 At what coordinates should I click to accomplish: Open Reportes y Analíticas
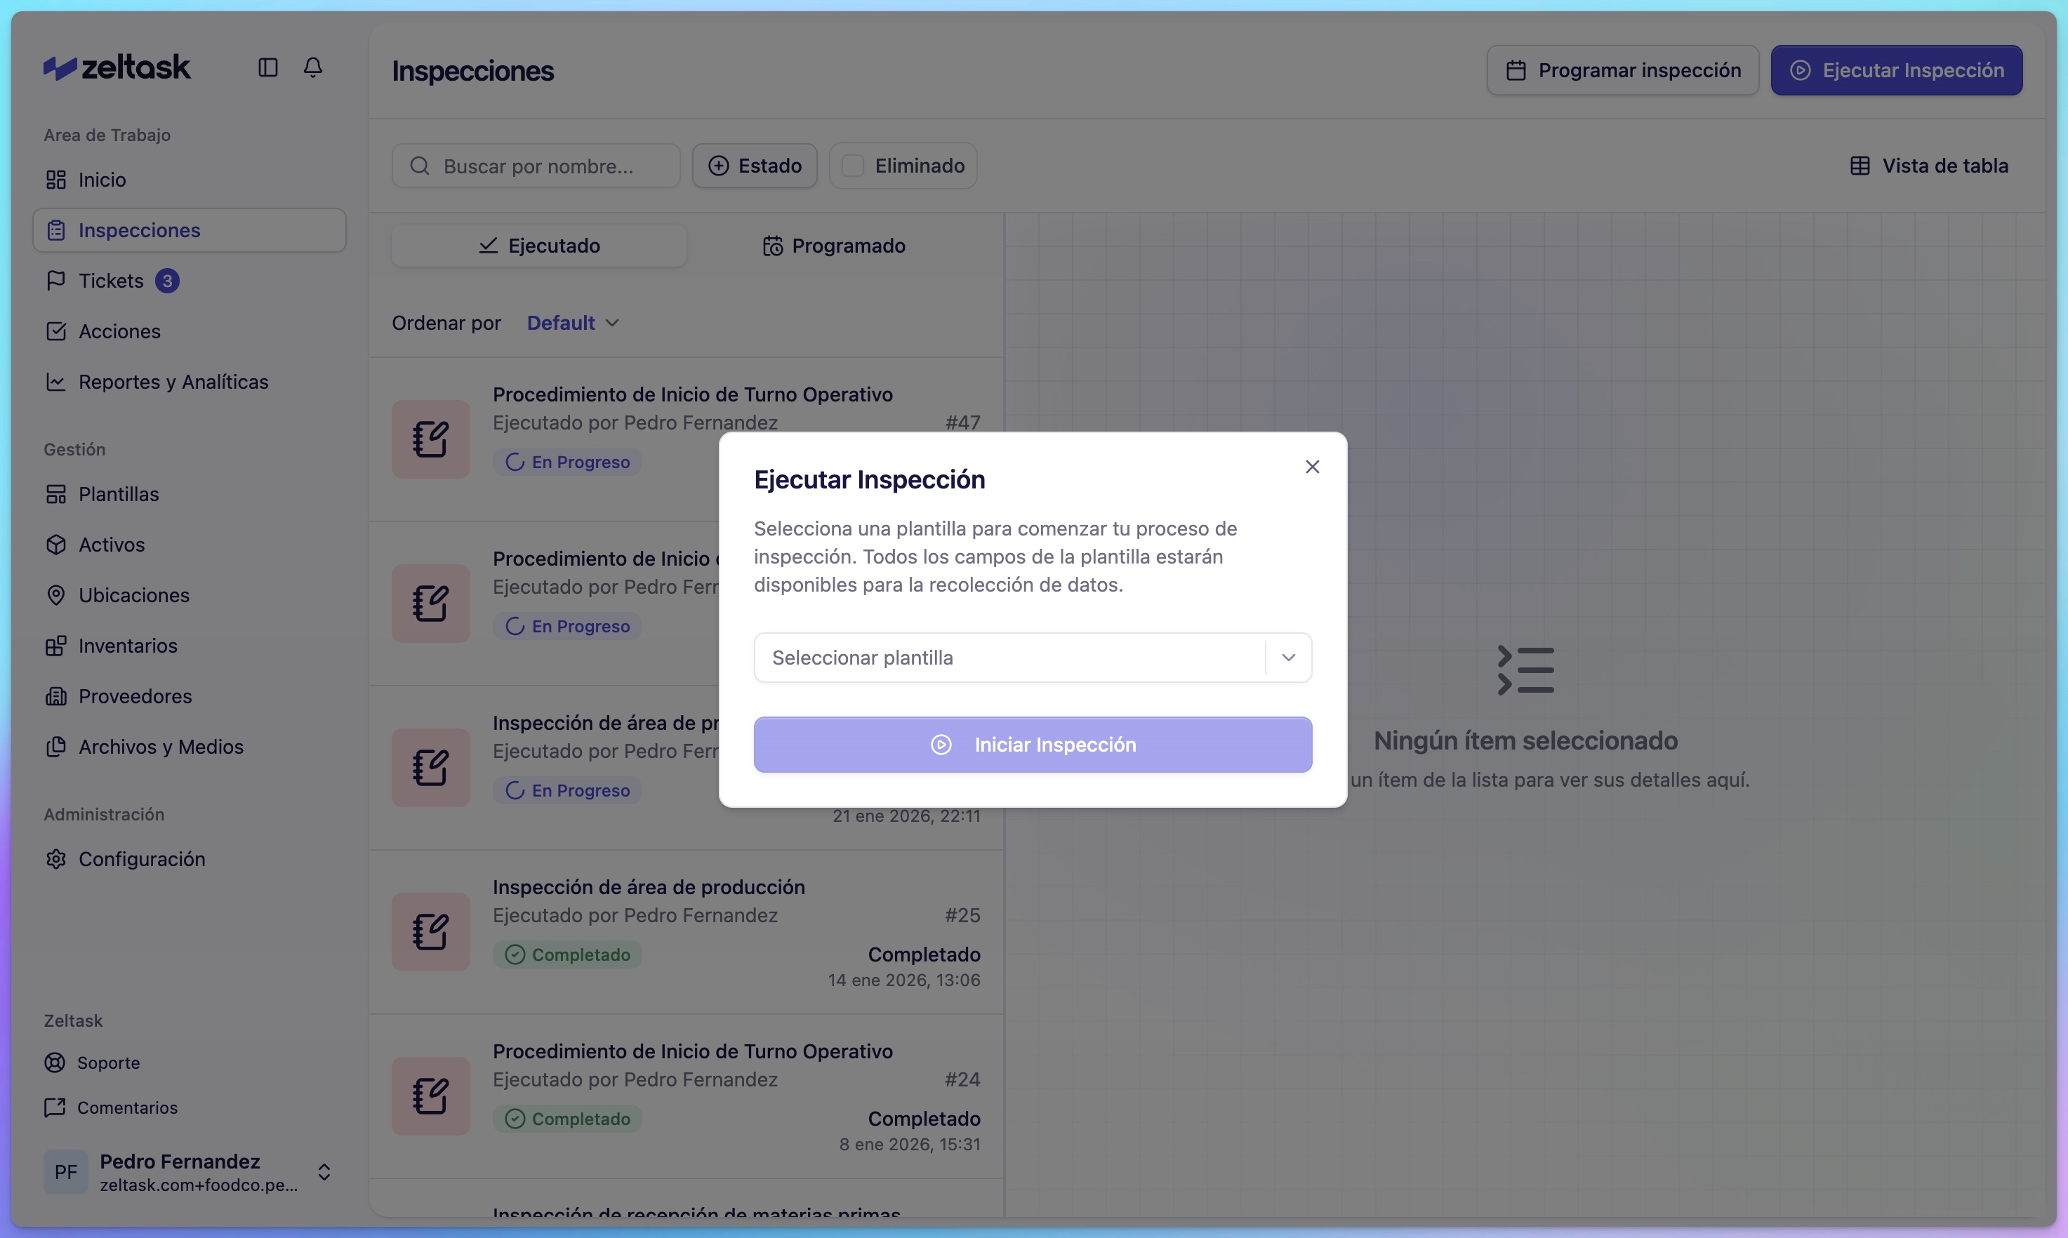[x=173, y=381]
